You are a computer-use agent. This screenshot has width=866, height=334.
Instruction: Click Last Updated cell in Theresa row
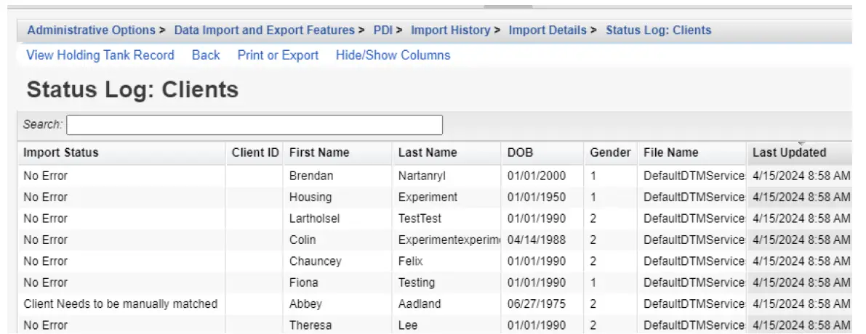800,325
